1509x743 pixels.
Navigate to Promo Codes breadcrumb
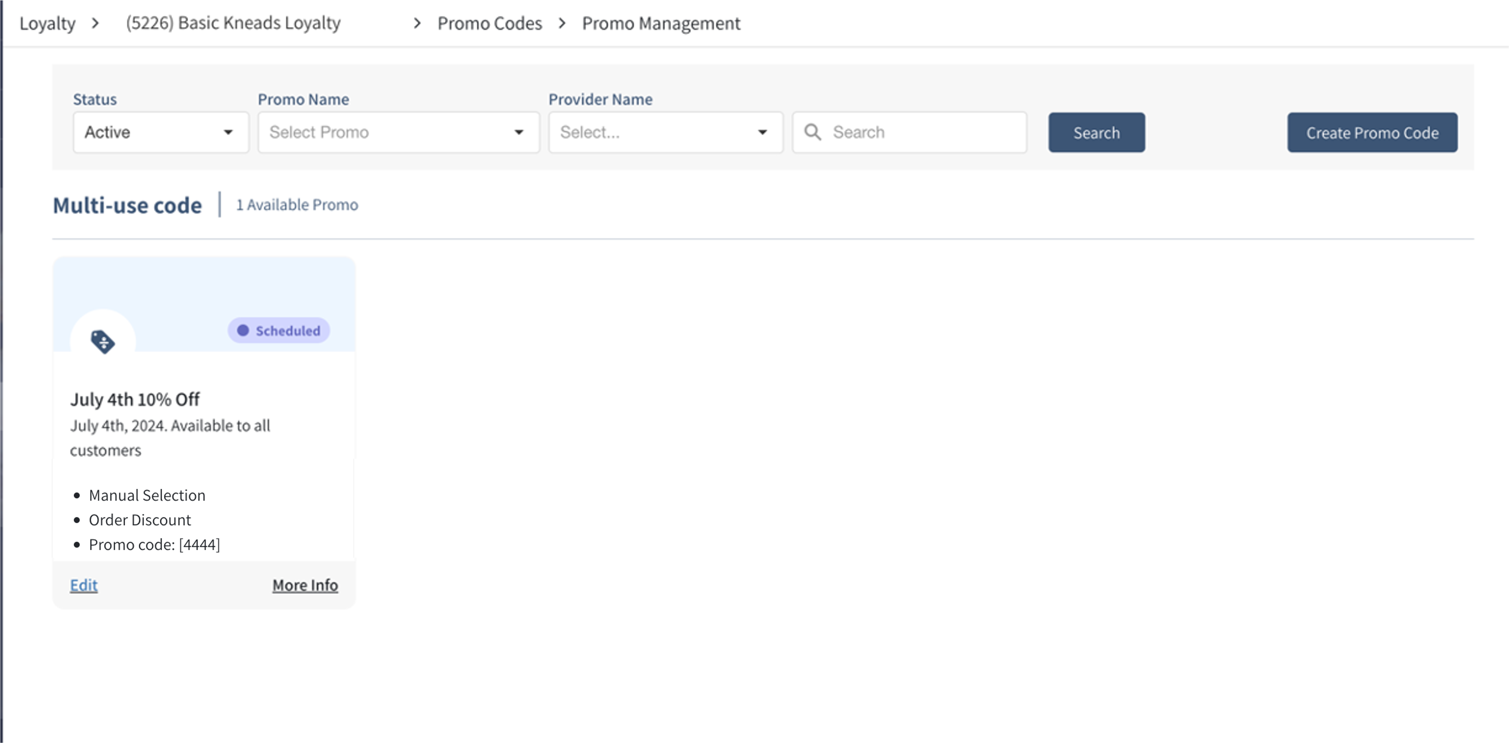coord(489,24)
